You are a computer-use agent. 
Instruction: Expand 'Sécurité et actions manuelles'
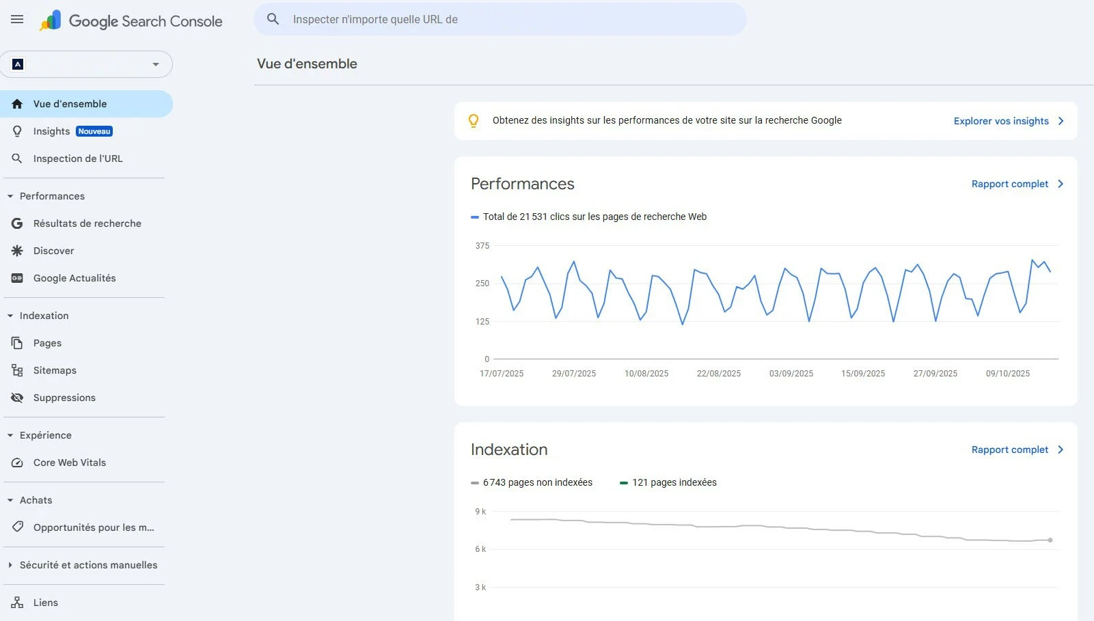click(x=87, y=565)
